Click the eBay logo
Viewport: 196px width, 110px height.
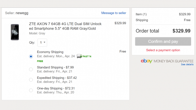click(147, 61)
